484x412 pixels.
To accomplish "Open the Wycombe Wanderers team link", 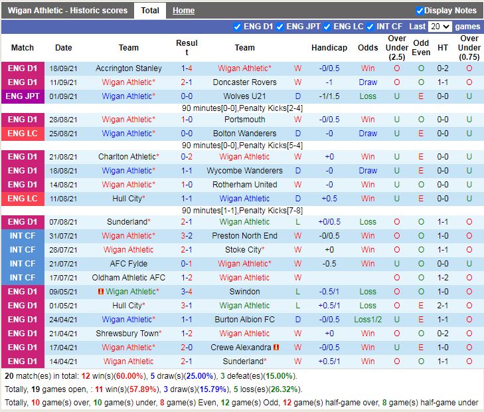I will coord(244,171).
